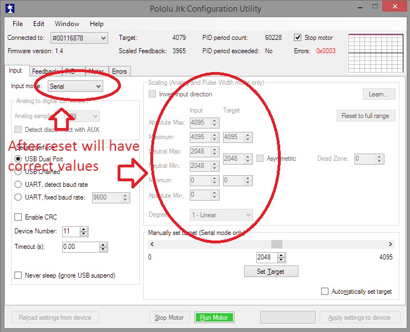The width and height of the screenshot is (410, 332).
Task: Click the manual target slider thumb
Action: point(277,244)
